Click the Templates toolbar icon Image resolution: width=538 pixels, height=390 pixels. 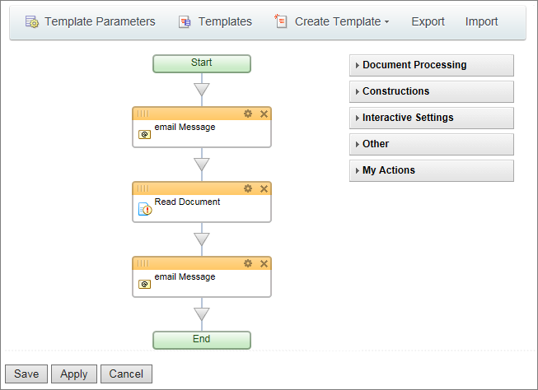[x=185, y=22]
